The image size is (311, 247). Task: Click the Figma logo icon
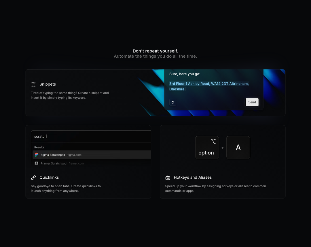[x=37, y=155]
